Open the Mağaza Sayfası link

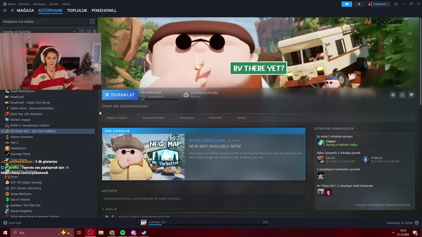[117, 118]
